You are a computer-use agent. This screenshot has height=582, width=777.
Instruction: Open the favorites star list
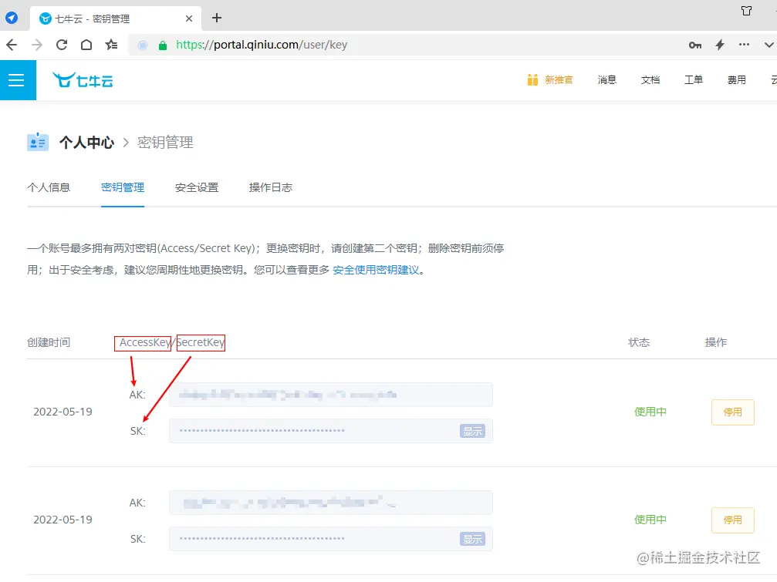tap(111, 45)
